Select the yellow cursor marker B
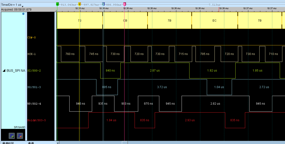Image resolution: width=285 pixels, height=144 pixels. tap(79, 4)
